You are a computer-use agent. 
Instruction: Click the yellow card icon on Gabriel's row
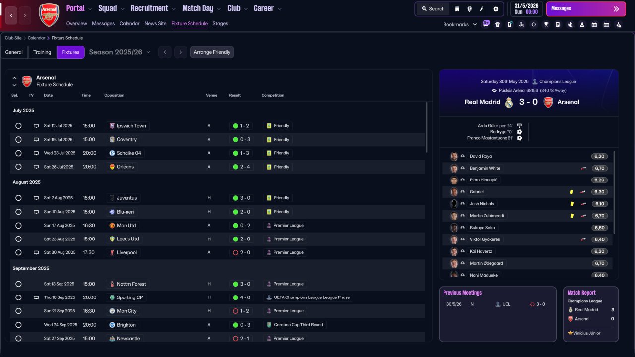pyautogui.click(x=572, y=192)
